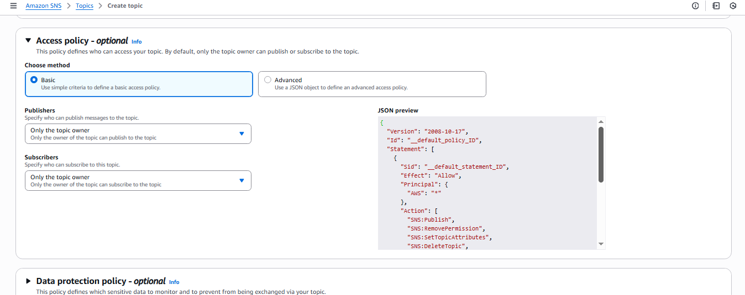Click the JSON preview scrollbar thumb

click(x=601, y=154)
